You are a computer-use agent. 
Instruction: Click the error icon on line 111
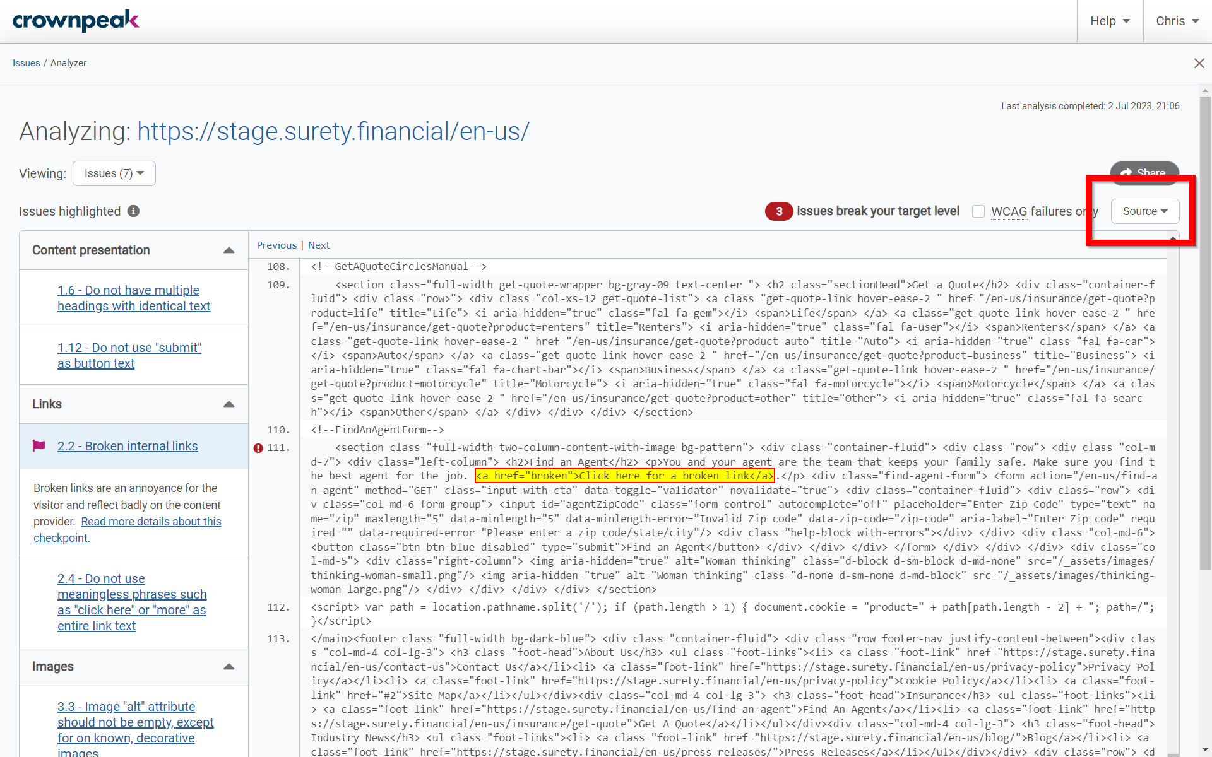coord(258,449)
